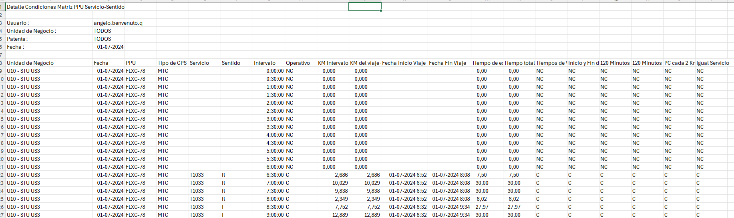Select the cell containing 'angelo.benvenuto.q'

(x=118, y=23)
